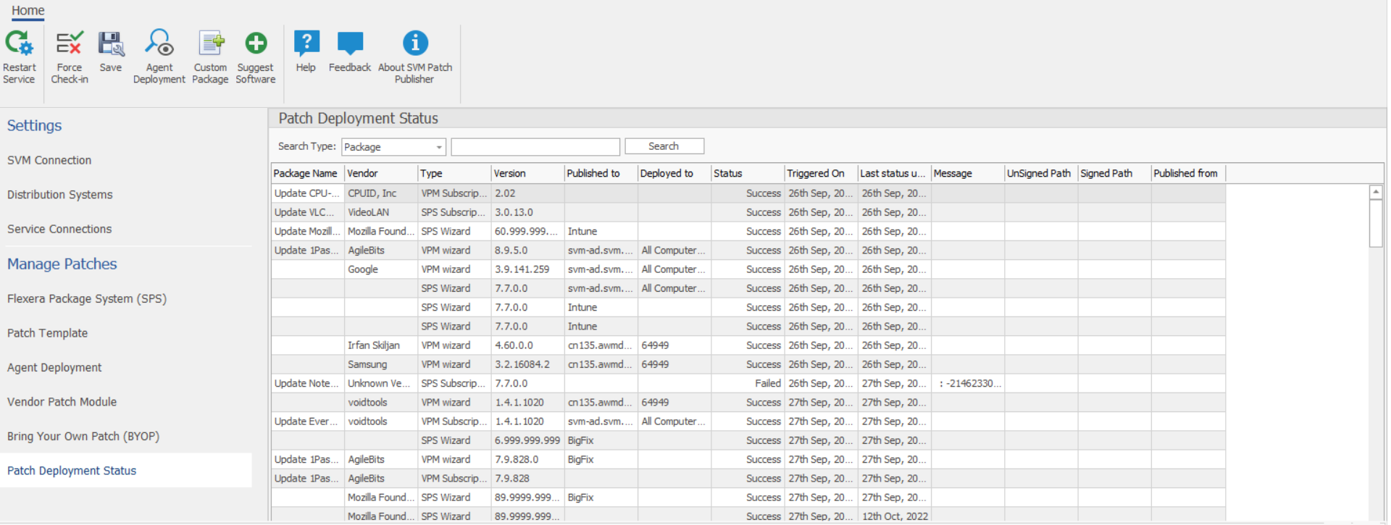The width and height of the screenshot is (1391, 525).
Task: Open SVM Connection settings
Action: pyautogui.click(x=49, y=160)
